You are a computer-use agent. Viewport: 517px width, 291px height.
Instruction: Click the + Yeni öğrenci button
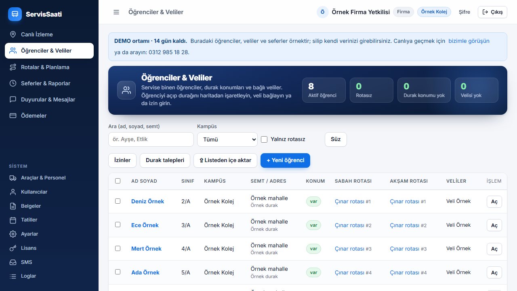285,160
